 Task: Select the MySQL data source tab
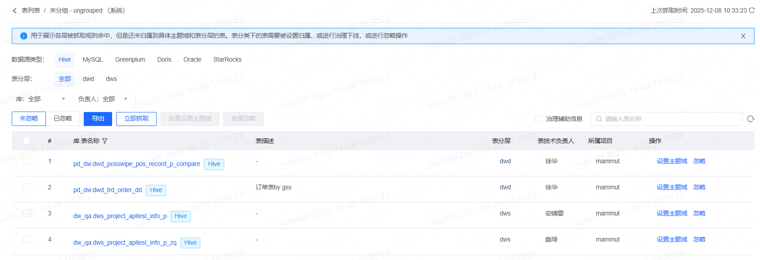pyautogui.click(x=93, y=60)
